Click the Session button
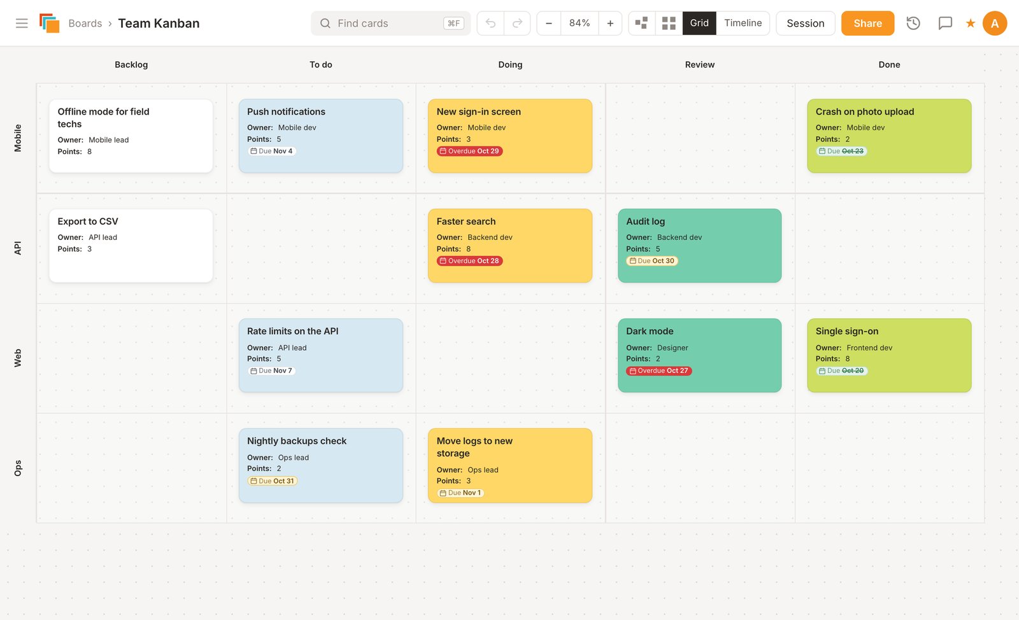 (806, 24)
